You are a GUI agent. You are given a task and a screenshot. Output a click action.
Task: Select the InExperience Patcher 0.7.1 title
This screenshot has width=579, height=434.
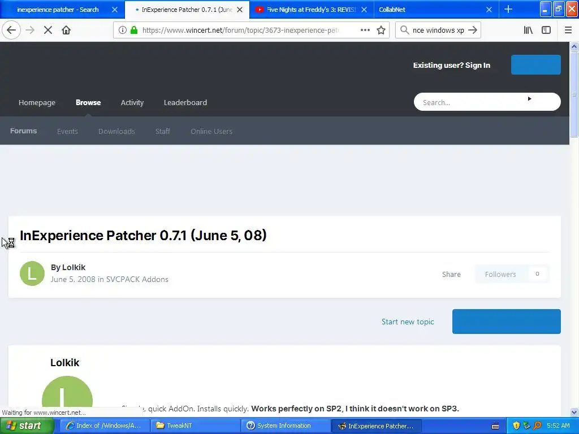(x=143, y=236)
